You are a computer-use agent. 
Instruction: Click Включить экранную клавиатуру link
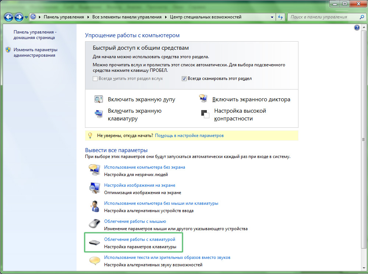tap(135, 115)
